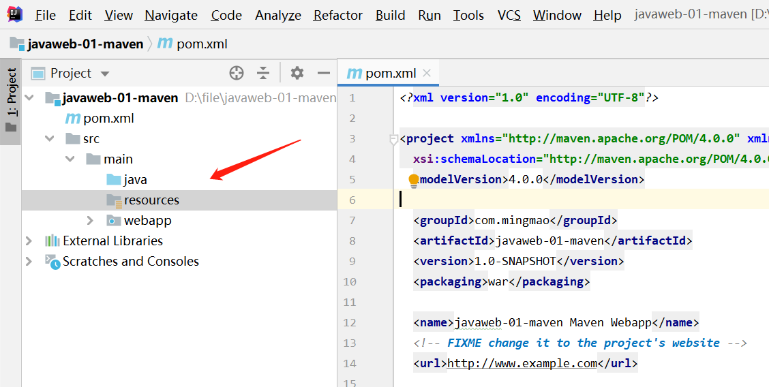Click the groupId value com.mingmao

[x=512, y=221]
